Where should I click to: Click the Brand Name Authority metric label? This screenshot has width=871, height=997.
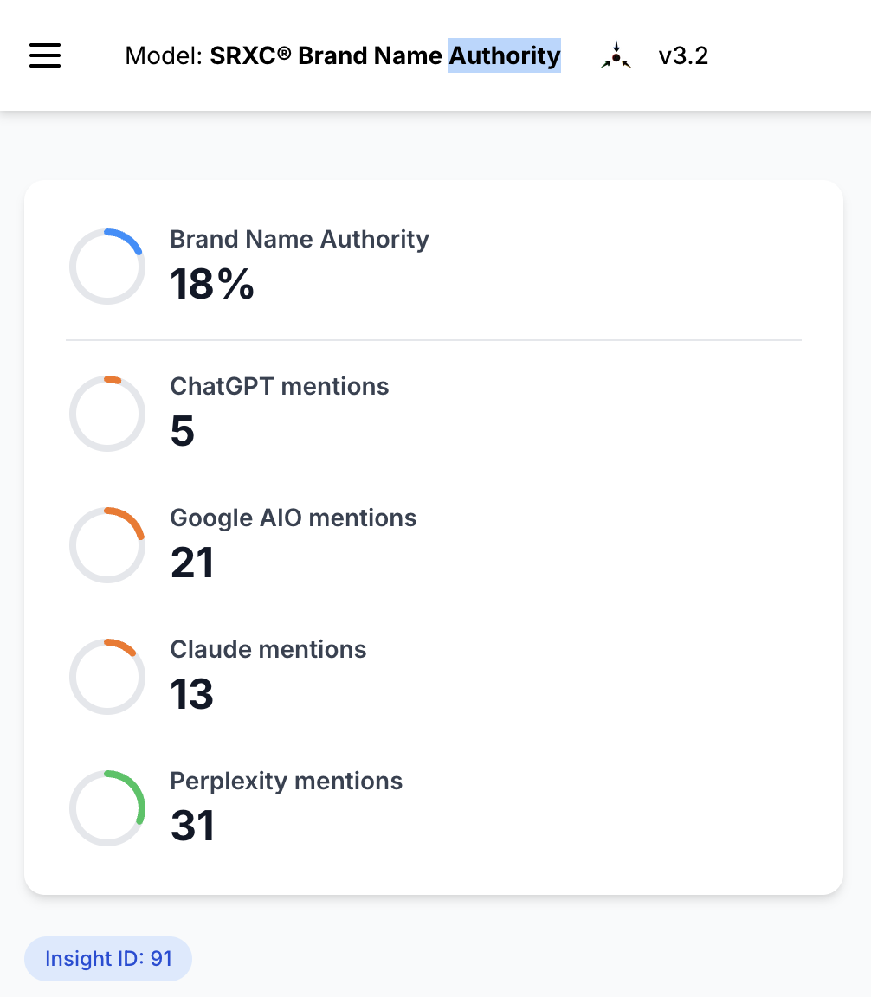pyautogui.click(x=300, y=240)
